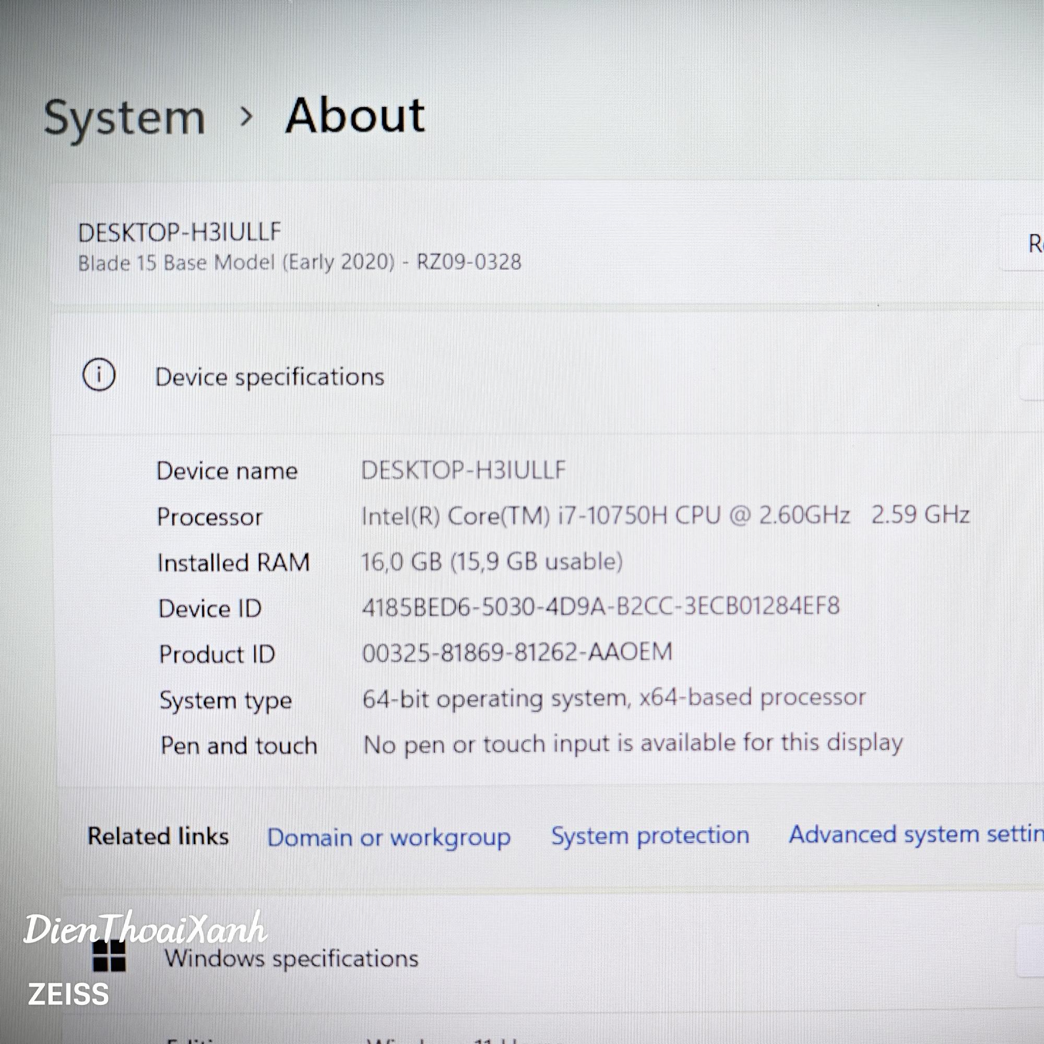Select the DESKTOP-H3IULLF title at top
Screen dimensions: 1044x1044
[180, 233]
